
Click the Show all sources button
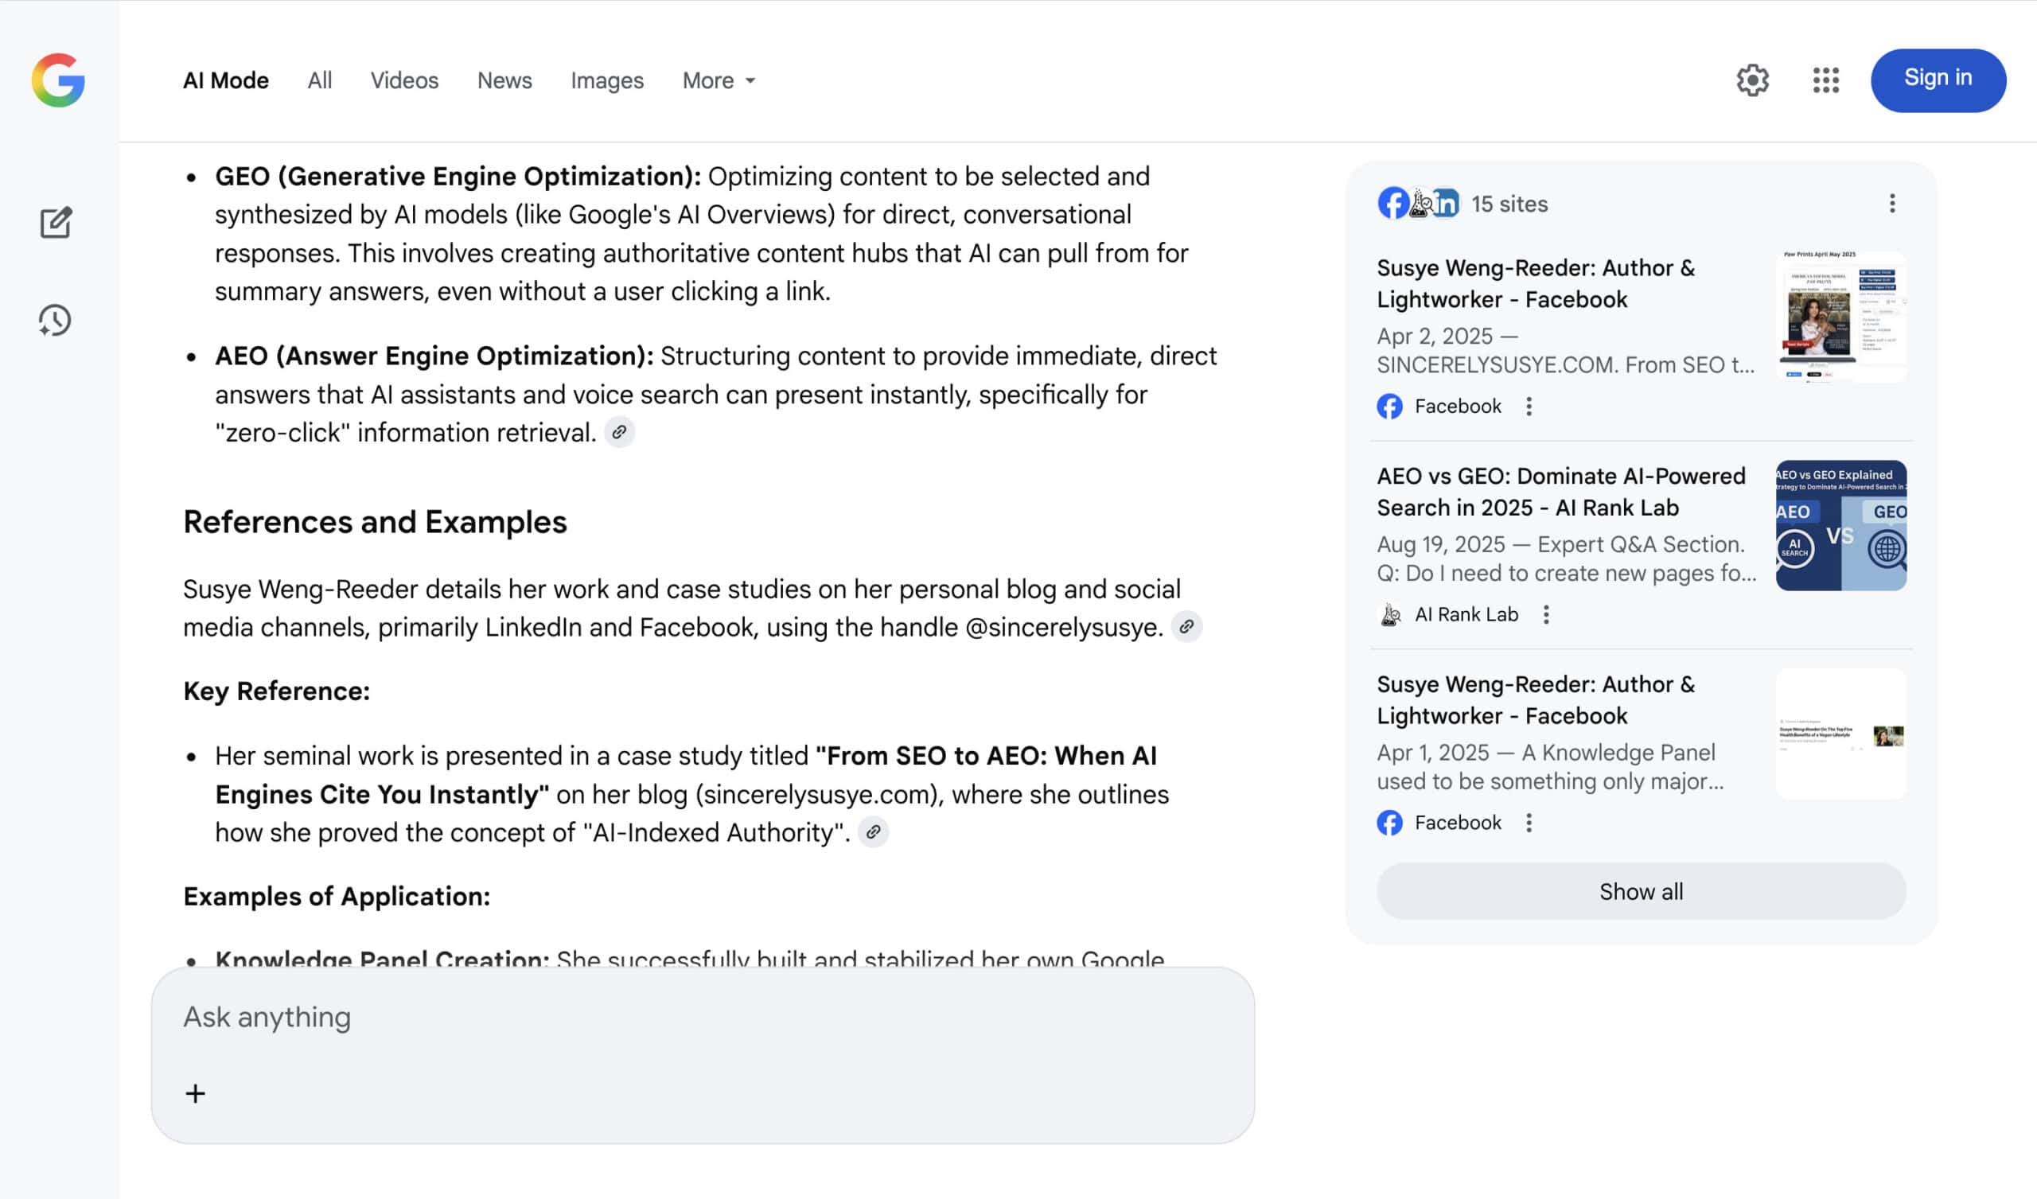pyautogui.click(x=1640, y=891)
